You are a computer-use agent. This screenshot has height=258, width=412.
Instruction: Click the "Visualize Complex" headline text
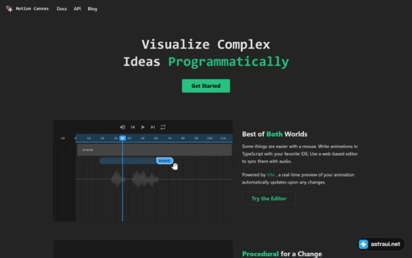[x=206, y=45]
